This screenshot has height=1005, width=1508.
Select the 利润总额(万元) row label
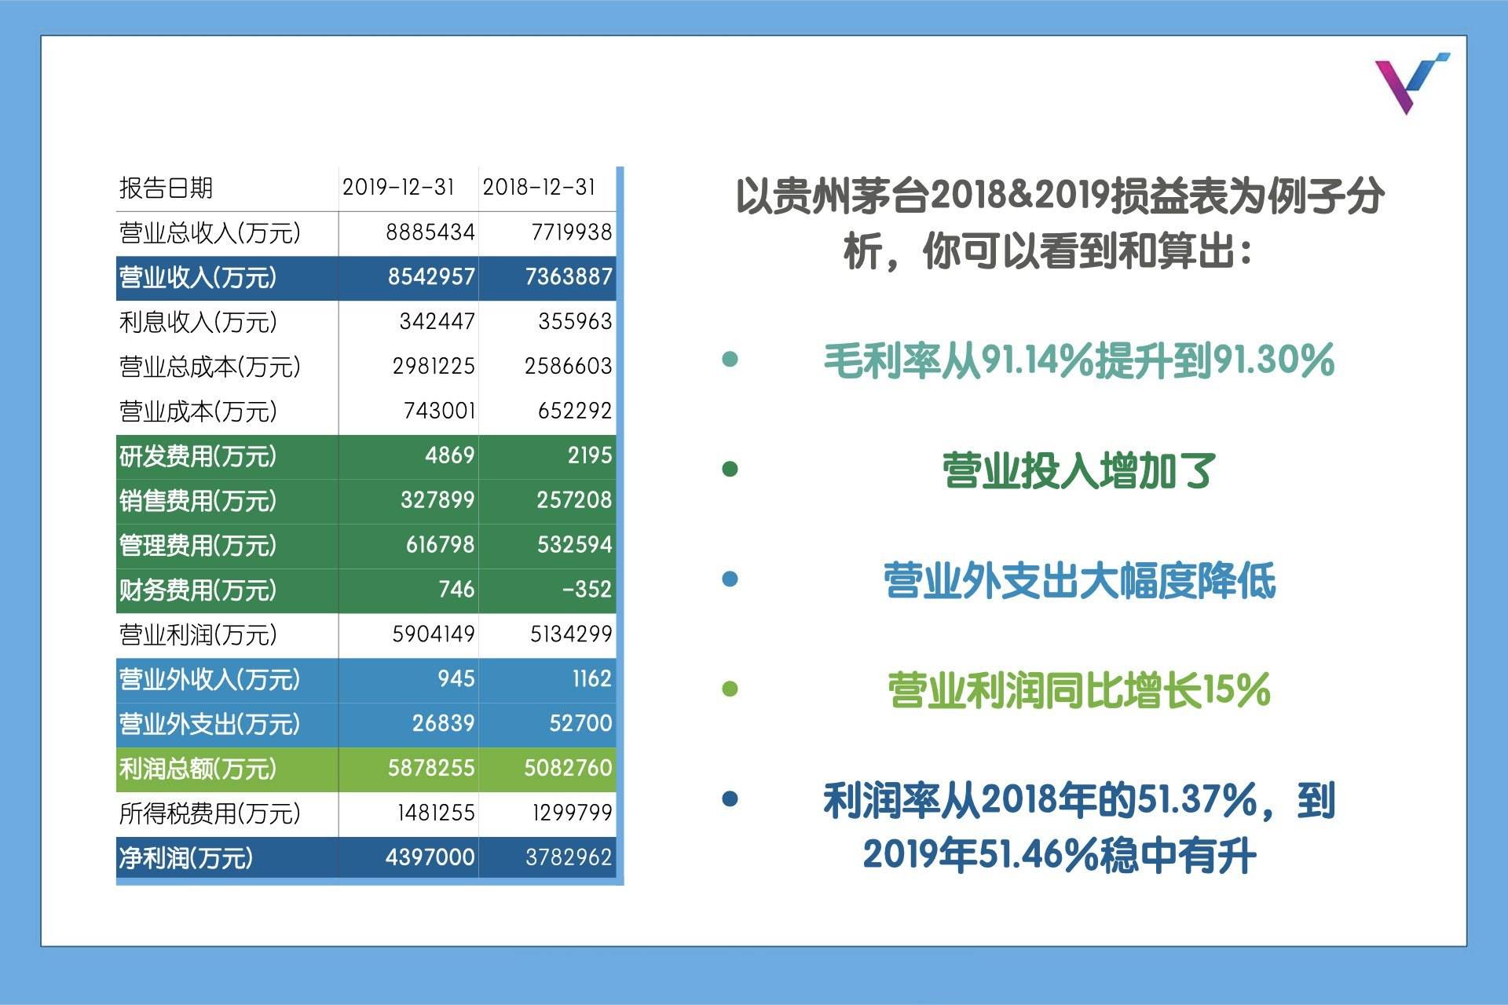(x=198, y=769)
